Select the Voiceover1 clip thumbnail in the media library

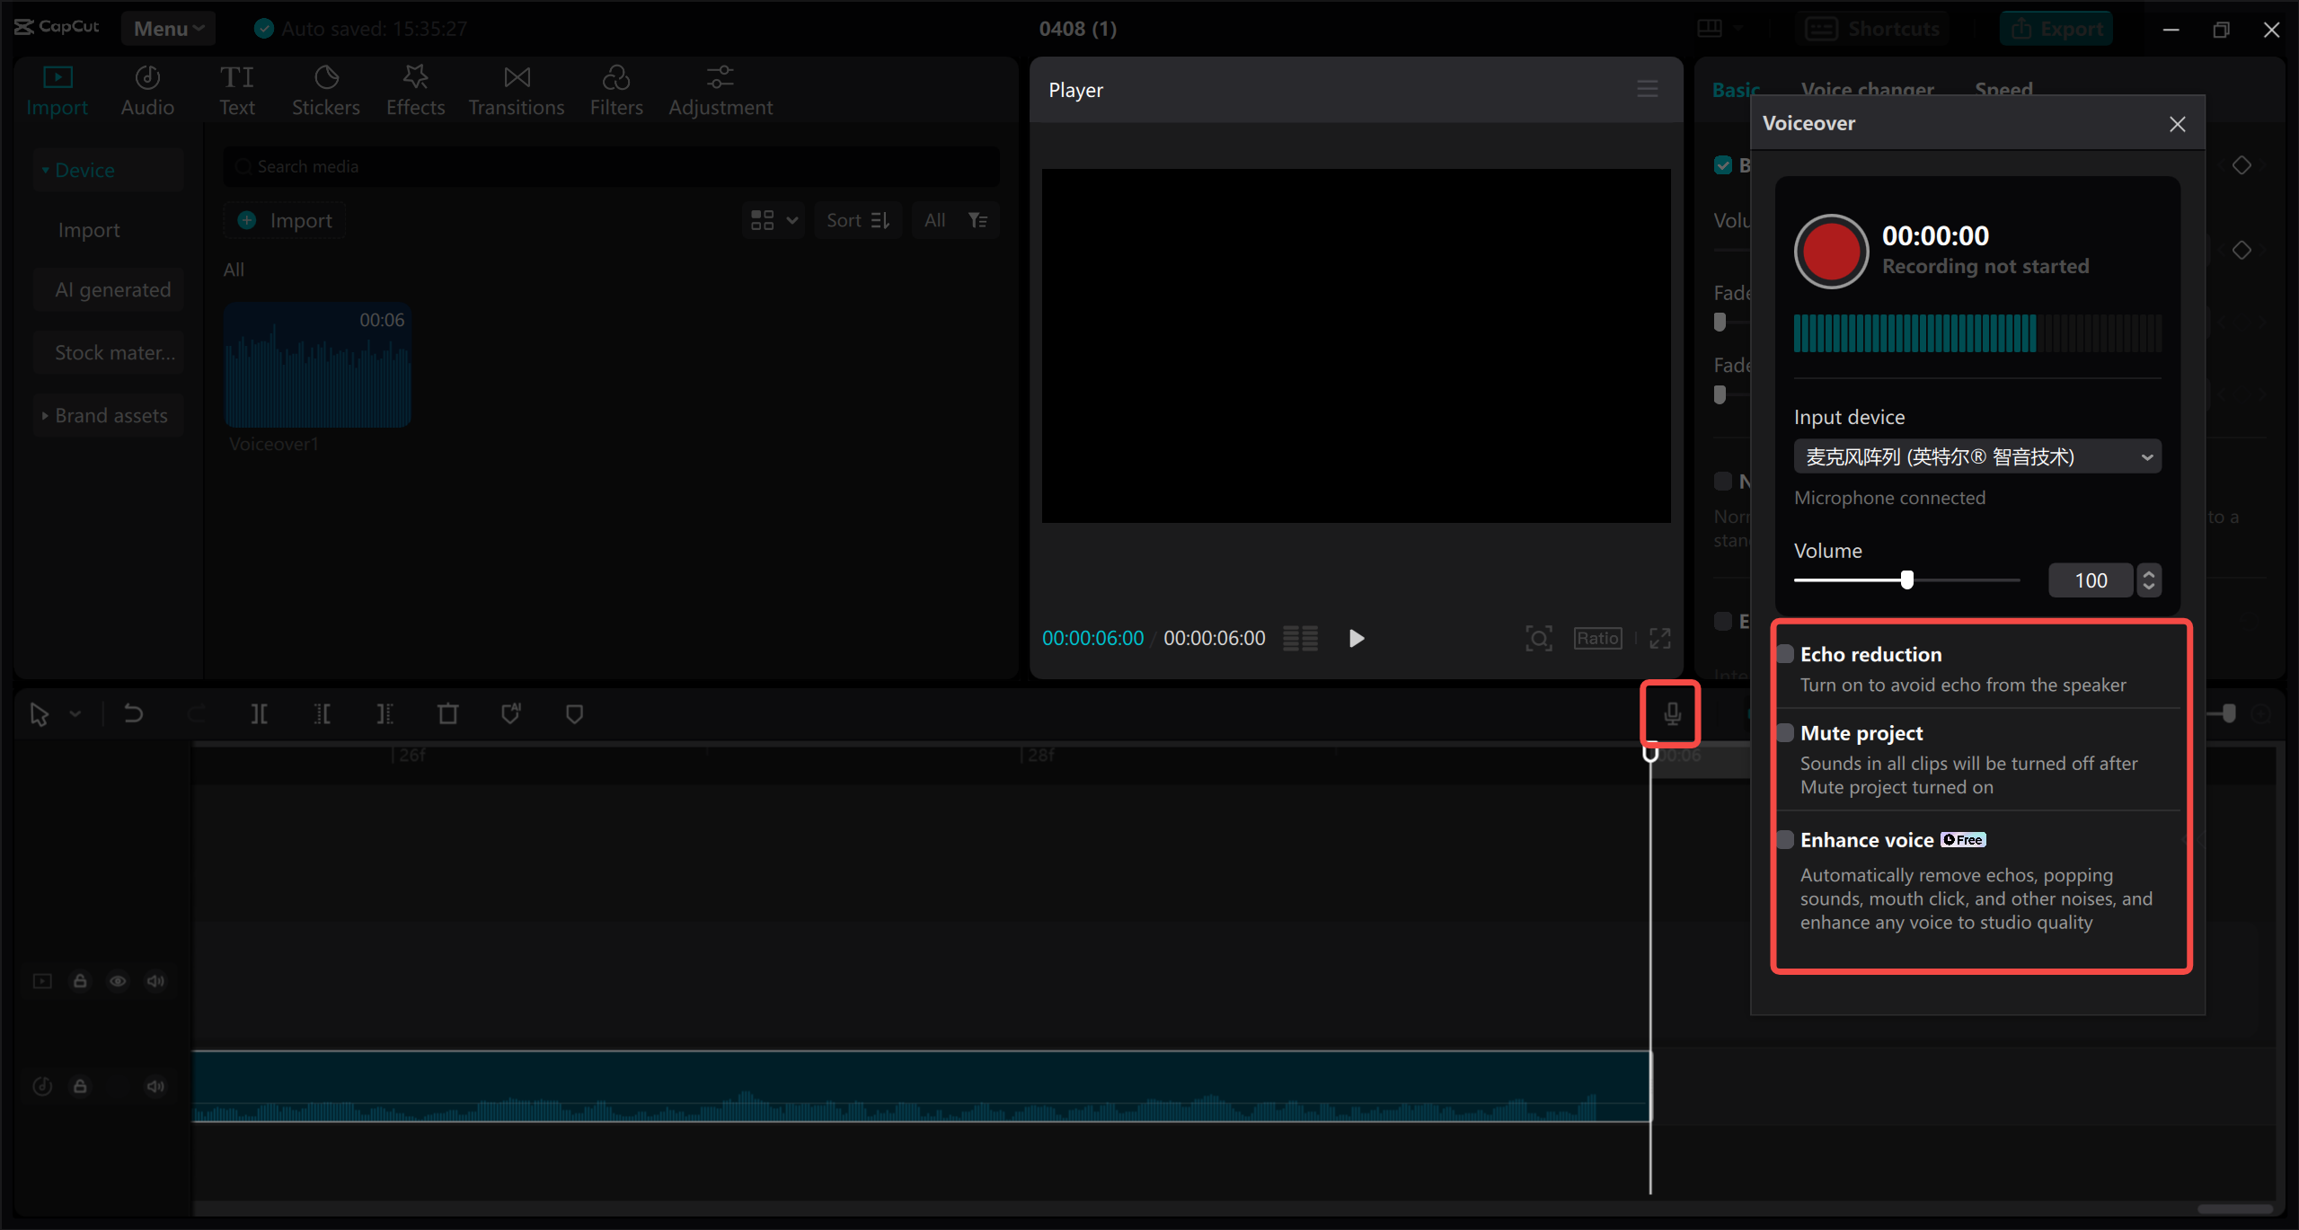[317, 366]
